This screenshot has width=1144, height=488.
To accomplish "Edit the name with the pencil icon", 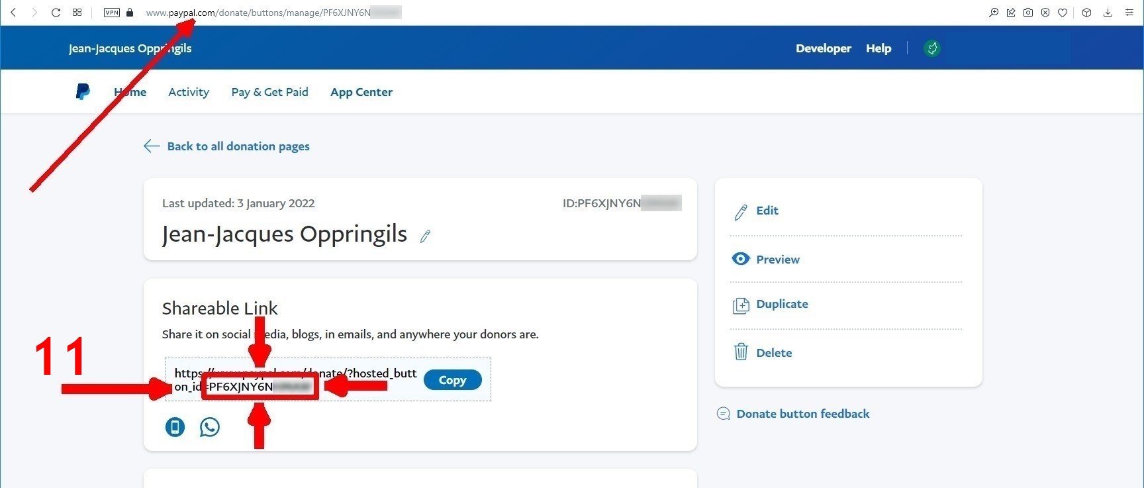I will pyautogui.click(x=425, y=236).
